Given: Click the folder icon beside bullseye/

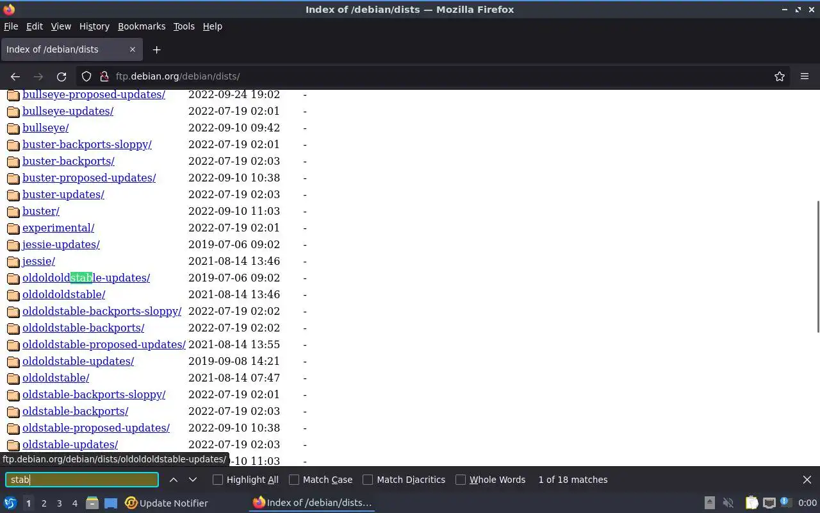Looking at the screenshot, I should click(13, 128).
